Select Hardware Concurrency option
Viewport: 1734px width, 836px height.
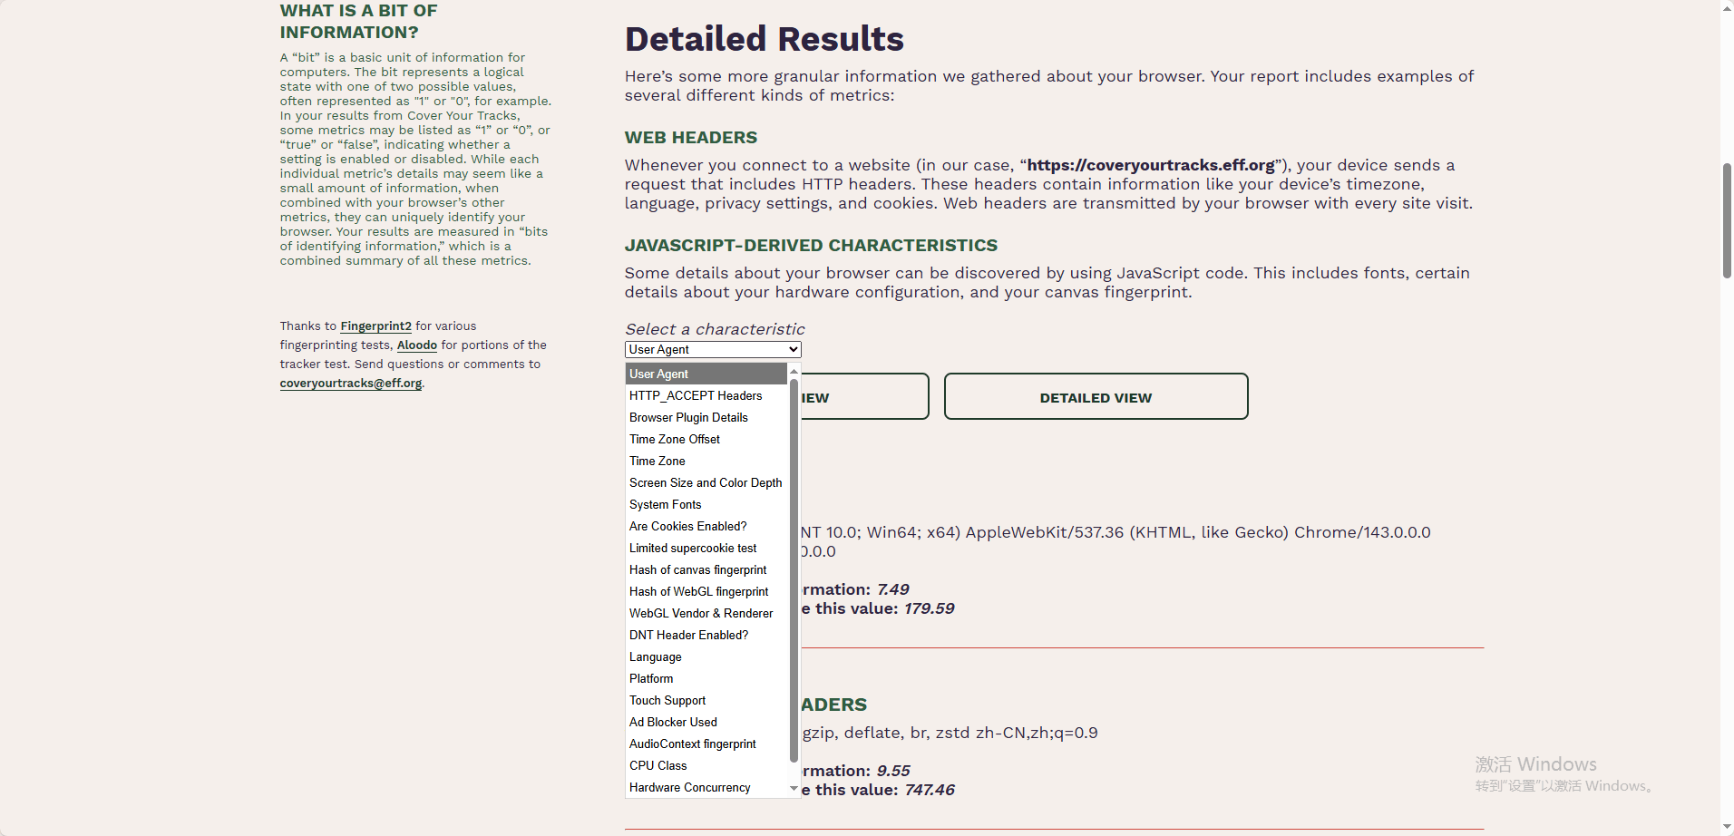point(690,788)
